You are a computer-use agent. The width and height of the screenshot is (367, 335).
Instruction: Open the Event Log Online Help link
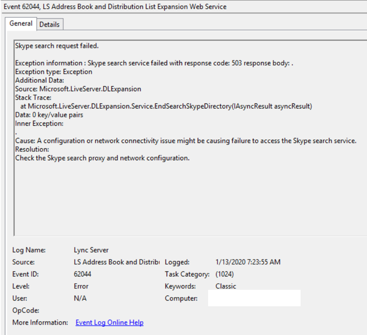(109, 323)
